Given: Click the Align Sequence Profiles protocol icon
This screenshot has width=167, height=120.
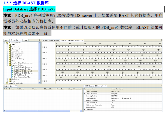Looking at the screenshot, I should coord(12,69).
